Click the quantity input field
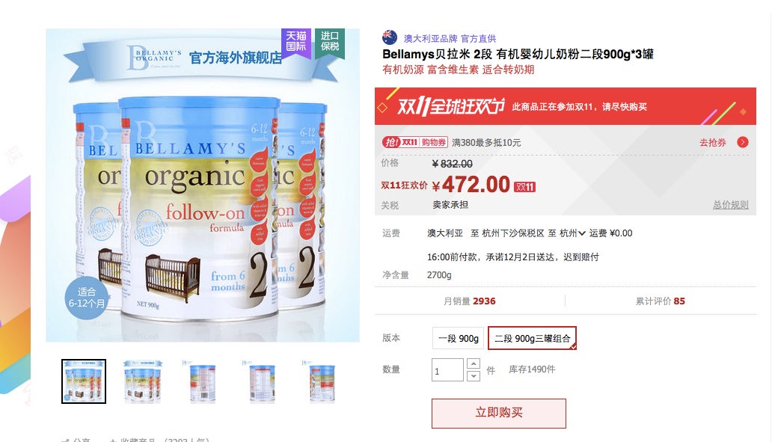Image resolution: width=772 pixels, height=442 pixels. pyautogui.click(x=447, y=369)
